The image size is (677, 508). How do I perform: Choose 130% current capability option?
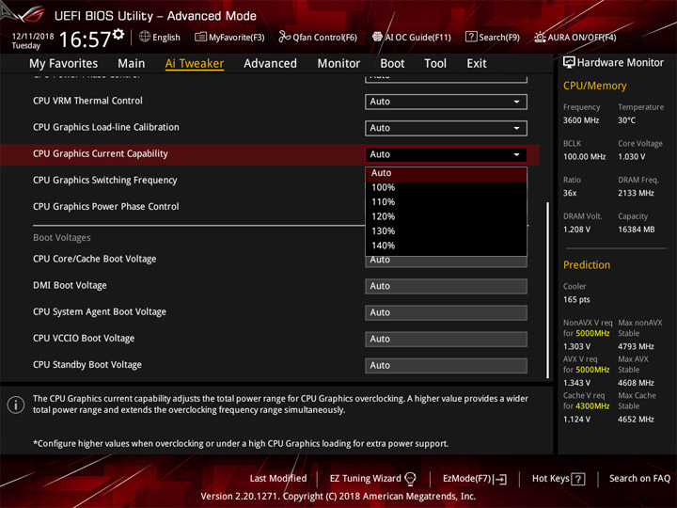(446, 231)
